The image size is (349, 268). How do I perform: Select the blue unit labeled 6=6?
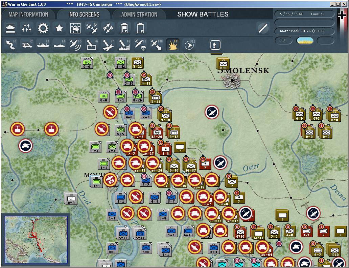(146, 248)
